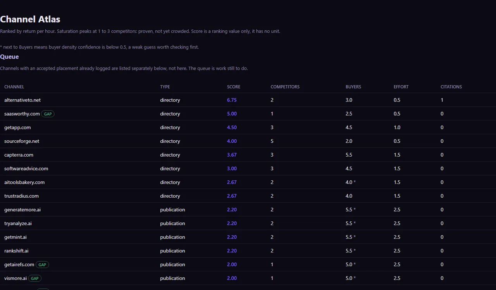
Task: Select the buyers value 5.5 for capterra.com
Action: [349, 155]
